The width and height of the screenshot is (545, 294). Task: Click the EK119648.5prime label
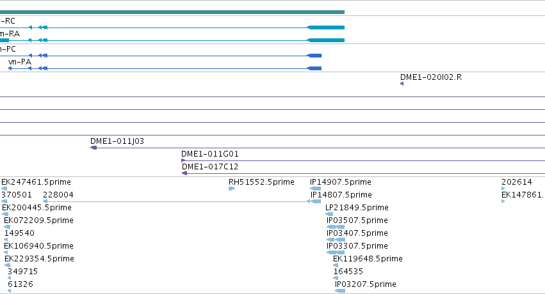(368, 259)
